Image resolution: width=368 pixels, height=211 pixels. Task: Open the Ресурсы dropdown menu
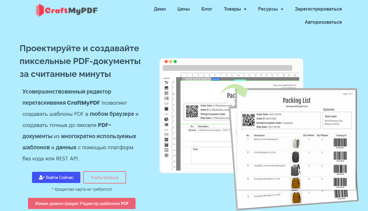tap(270, 9)
